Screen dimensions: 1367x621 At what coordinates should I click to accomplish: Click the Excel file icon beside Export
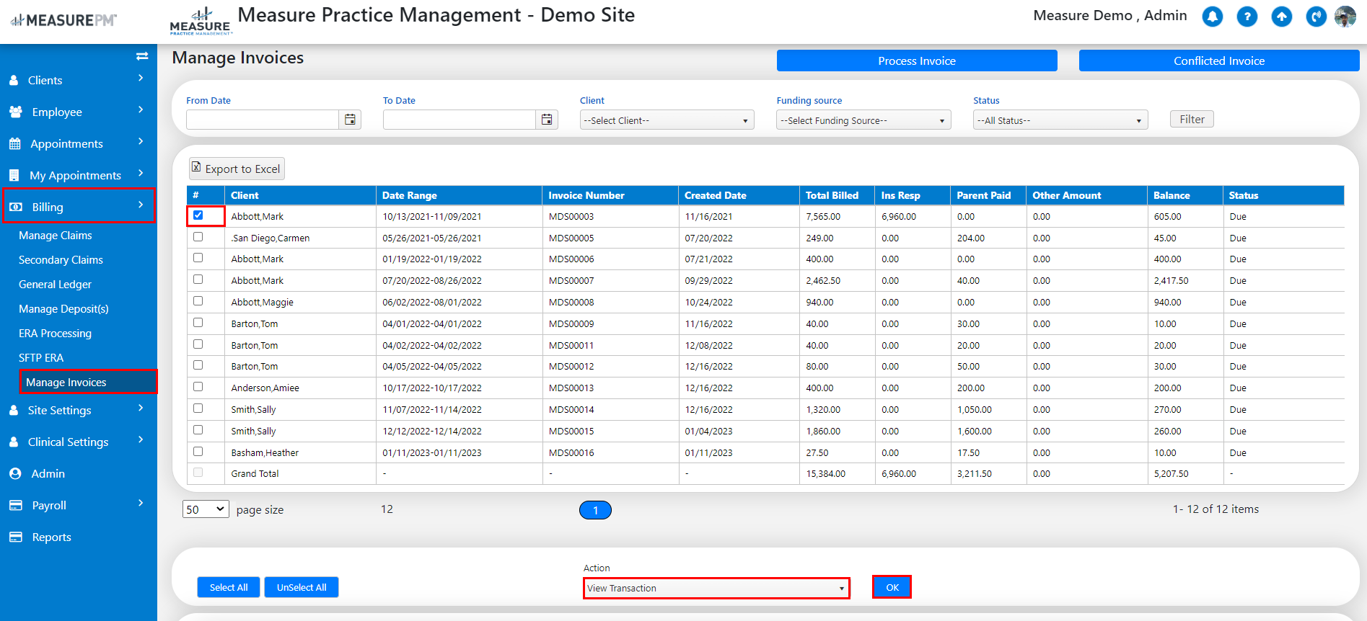click(196, 167)
